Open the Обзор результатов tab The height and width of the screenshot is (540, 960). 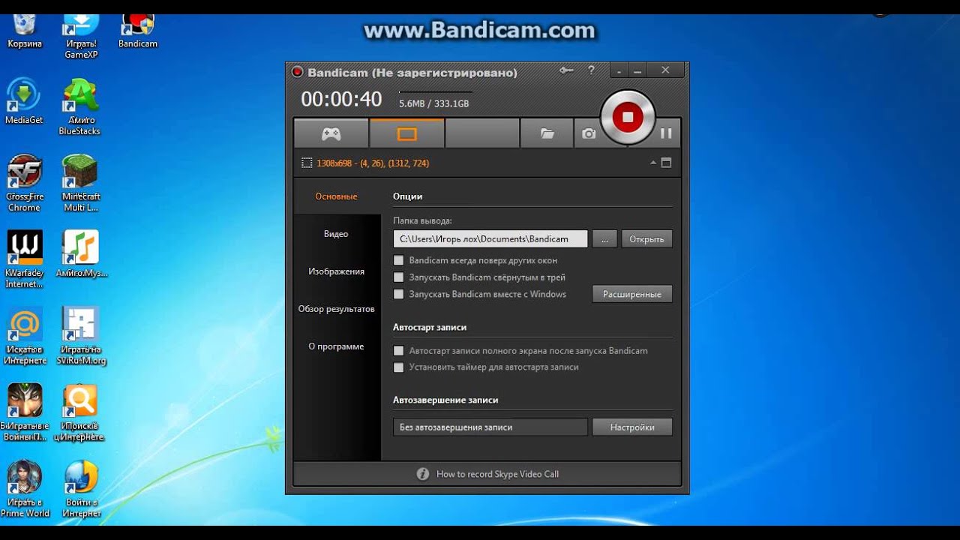[337, 309]
